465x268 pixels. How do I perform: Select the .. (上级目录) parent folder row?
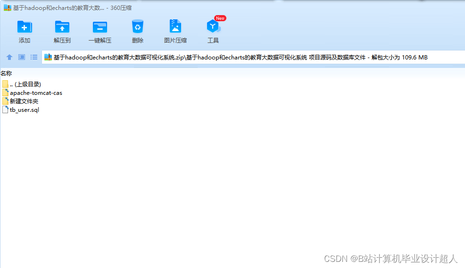(22, 84)
